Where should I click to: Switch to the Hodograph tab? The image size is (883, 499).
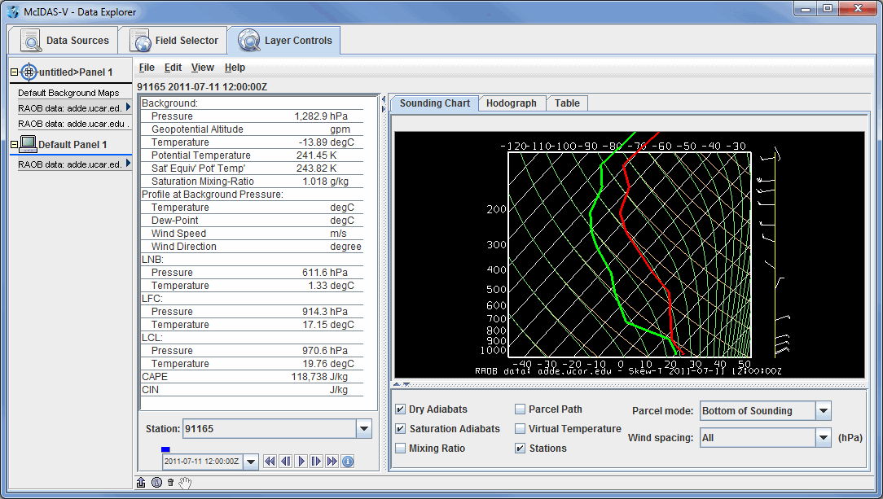point(512,103)
